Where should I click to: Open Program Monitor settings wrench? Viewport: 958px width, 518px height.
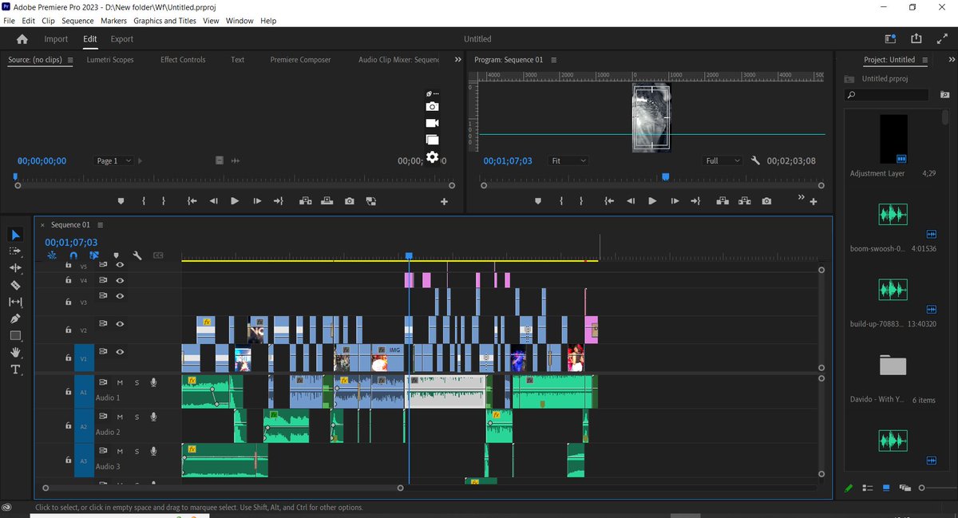(x=756, y=160)
